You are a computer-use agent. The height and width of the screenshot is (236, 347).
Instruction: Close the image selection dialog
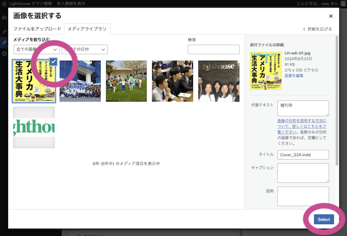click(331, 16)
